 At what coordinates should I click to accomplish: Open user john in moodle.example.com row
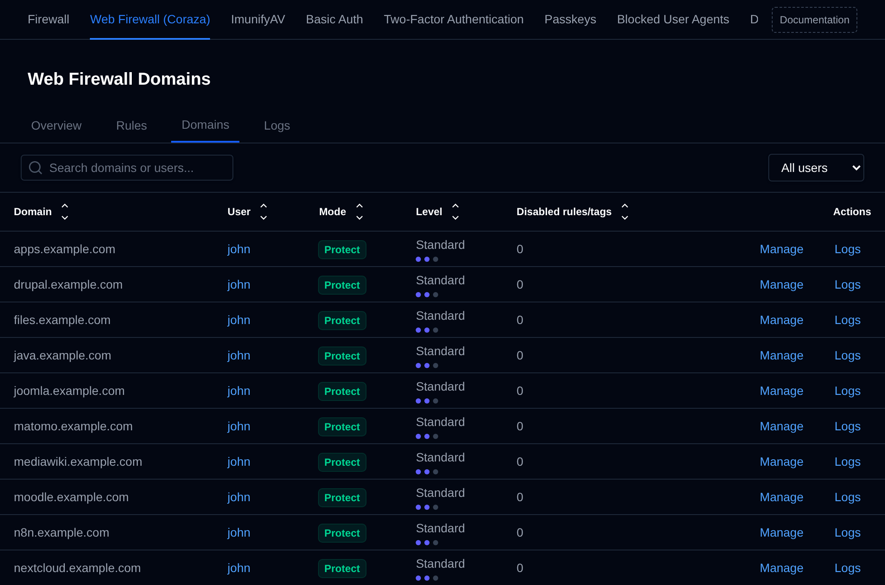(x=239, y=497)
